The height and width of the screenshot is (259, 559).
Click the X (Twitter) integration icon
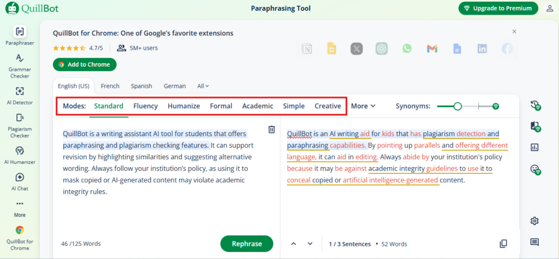pos(356,49)
